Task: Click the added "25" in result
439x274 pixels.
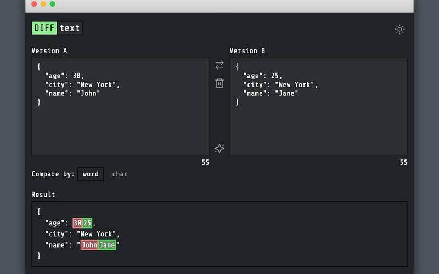Action: coord(87,223)
